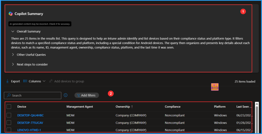This screenshot has height=134, width=262.
Task: Sort by the Last Seen column header
Action: tap(244, 107)
